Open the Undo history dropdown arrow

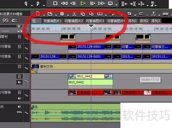(135, 15)
